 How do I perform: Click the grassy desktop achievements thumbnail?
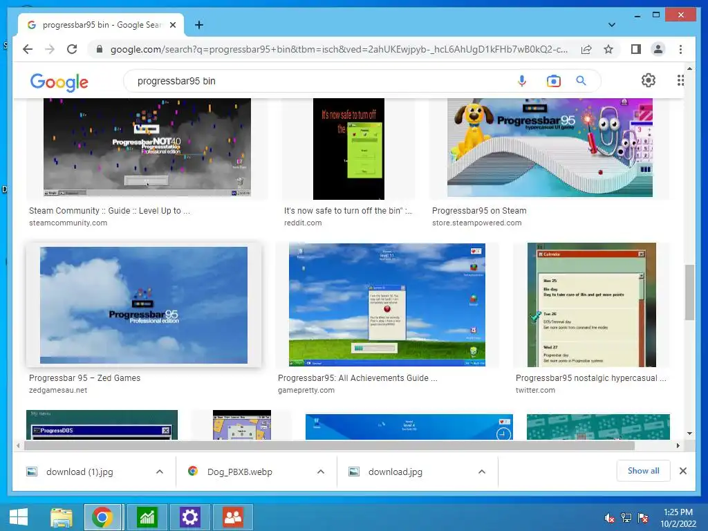tap(387, 305)
